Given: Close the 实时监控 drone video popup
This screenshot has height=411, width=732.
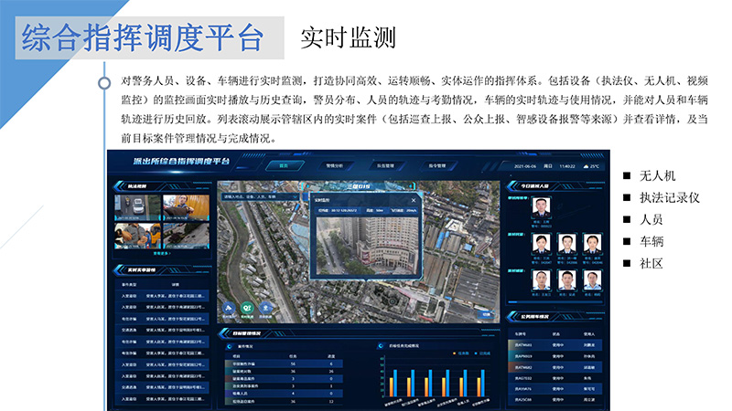Looking at the screenshot, I should [413, 198].
